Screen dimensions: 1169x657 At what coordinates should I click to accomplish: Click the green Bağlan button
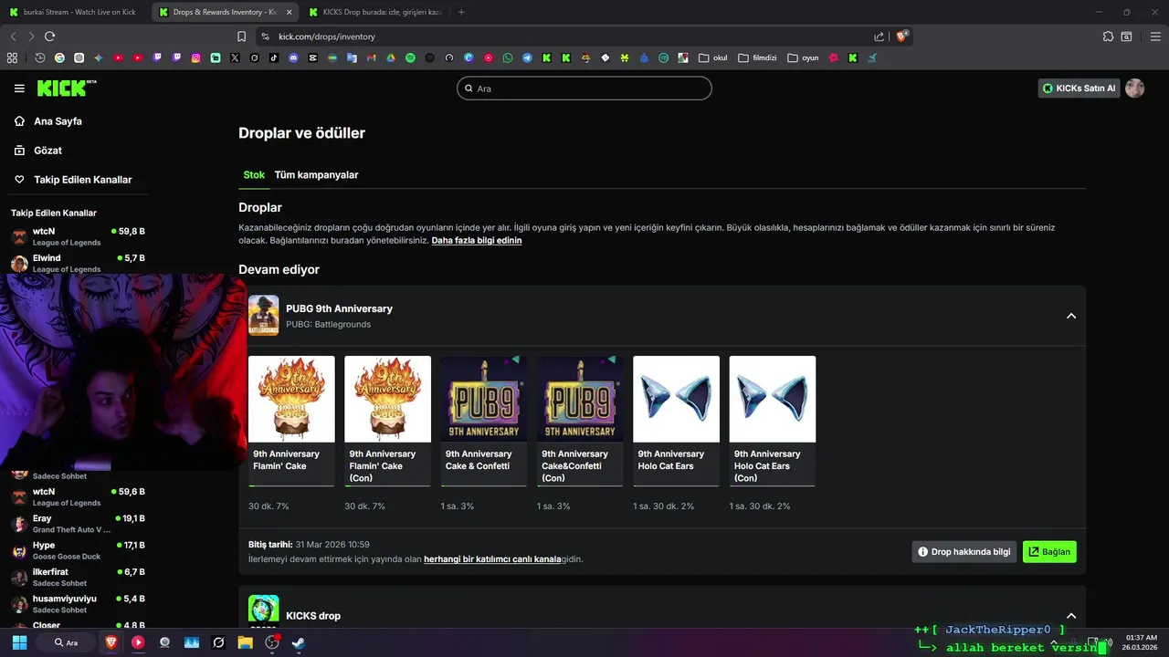point(1049,552)
